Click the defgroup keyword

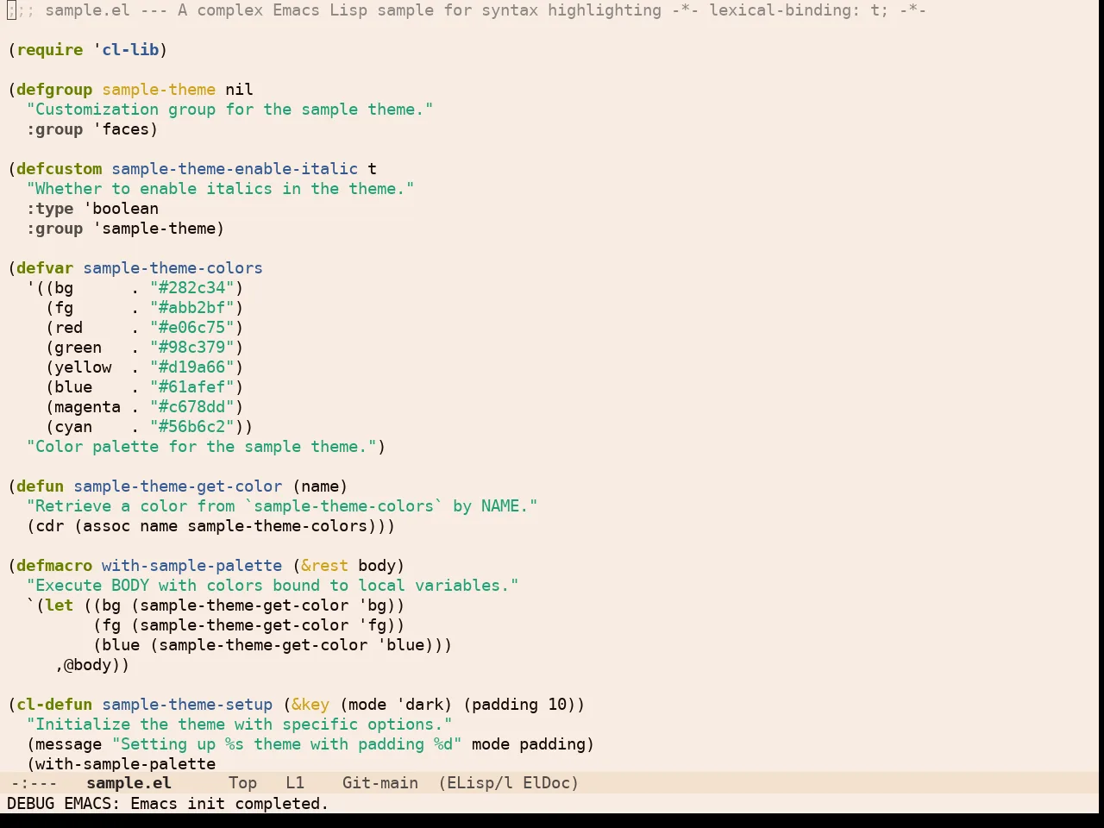pyautogui.click(x=54, y=90)
